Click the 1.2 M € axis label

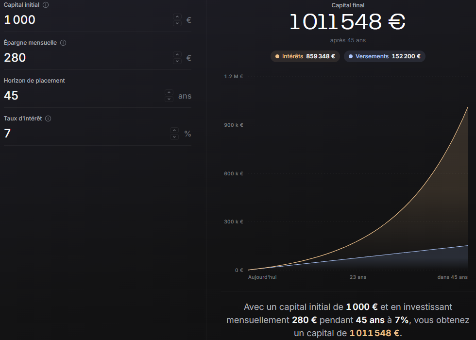[234, 77]
